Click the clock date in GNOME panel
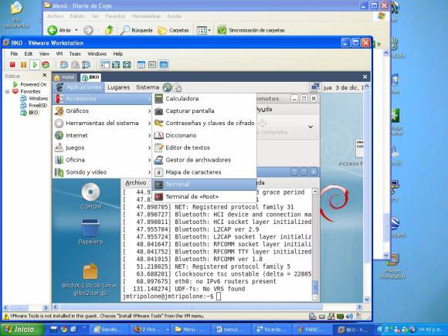Image resolution: width=448 pixels, height=336 pixels. (343, 88)
